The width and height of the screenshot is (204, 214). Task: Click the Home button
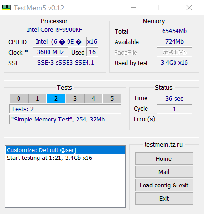(x=164, y=158)
